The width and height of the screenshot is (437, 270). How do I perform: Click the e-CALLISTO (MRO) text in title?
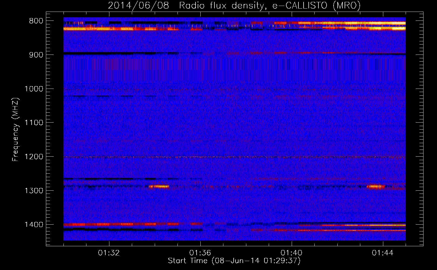click(316, 6)
